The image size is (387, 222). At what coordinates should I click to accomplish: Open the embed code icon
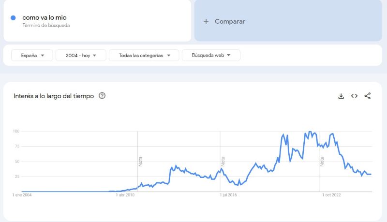(x=354, y=96)
